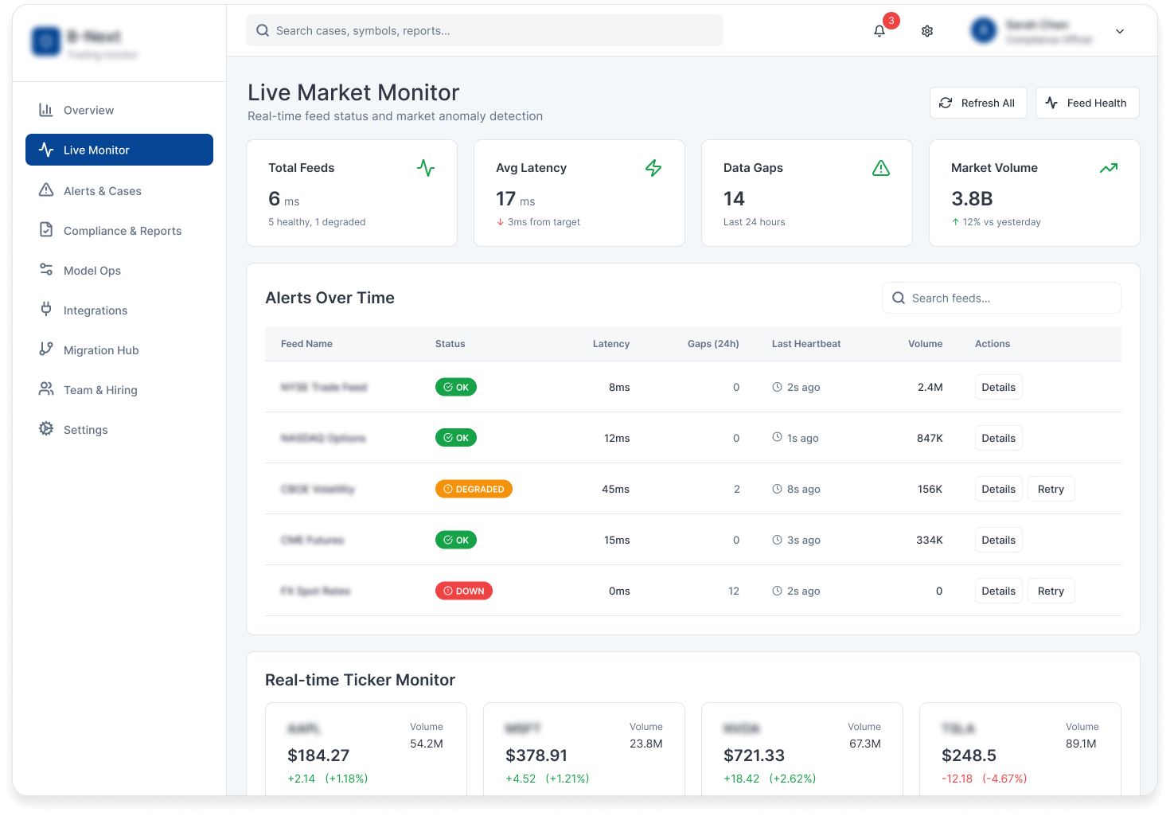Click clock icon beside 3s ago
Screen dimensions: 1170x816
[777, 540]
